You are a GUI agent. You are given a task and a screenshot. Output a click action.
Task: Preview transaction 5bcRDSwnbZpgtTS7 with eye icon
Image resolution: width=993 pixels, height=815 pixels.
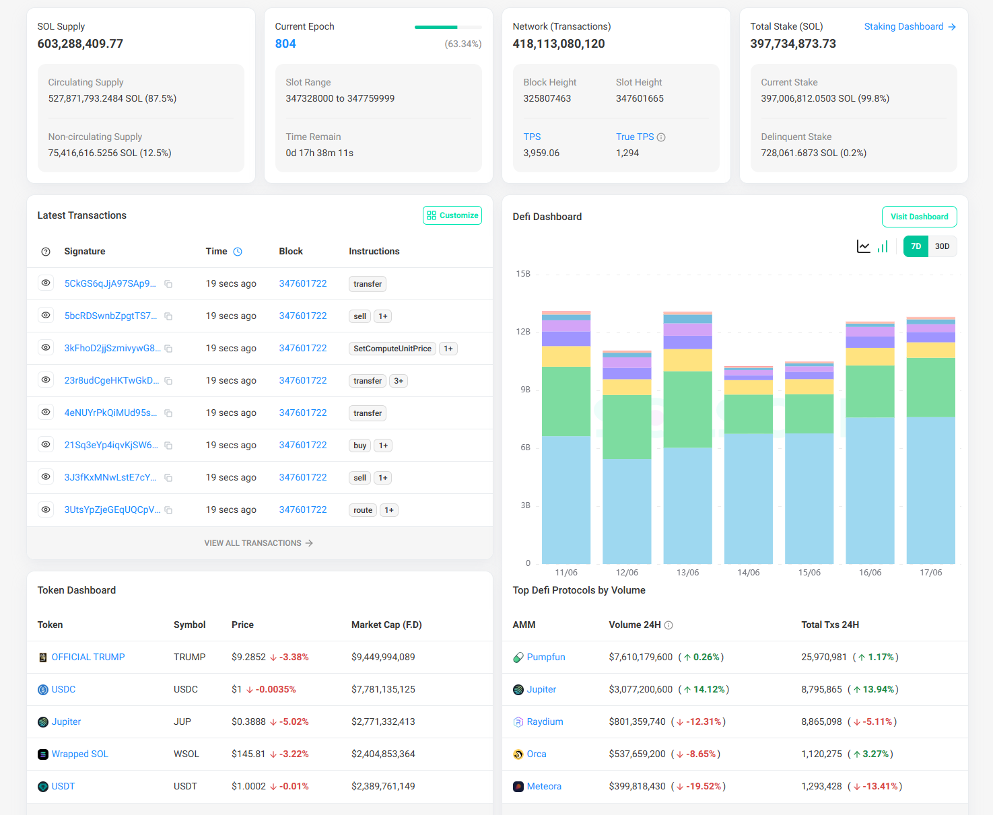tap(46, 316)
